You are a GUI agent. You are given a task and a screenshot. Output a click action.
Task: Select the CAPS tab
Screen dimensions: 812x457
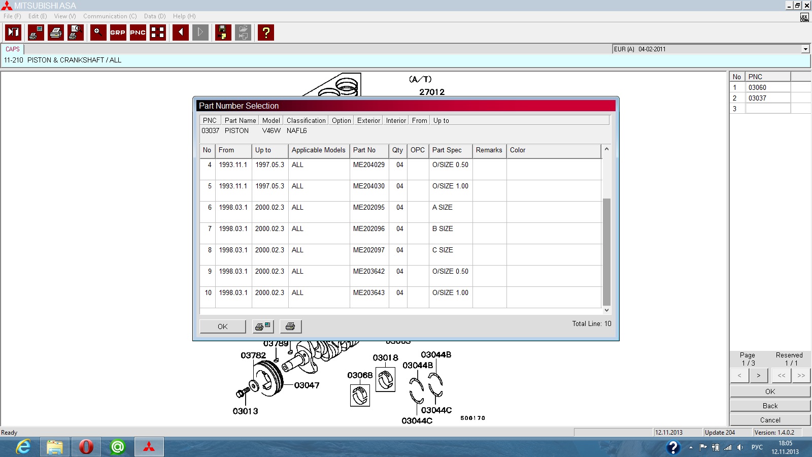coord(13,49)
